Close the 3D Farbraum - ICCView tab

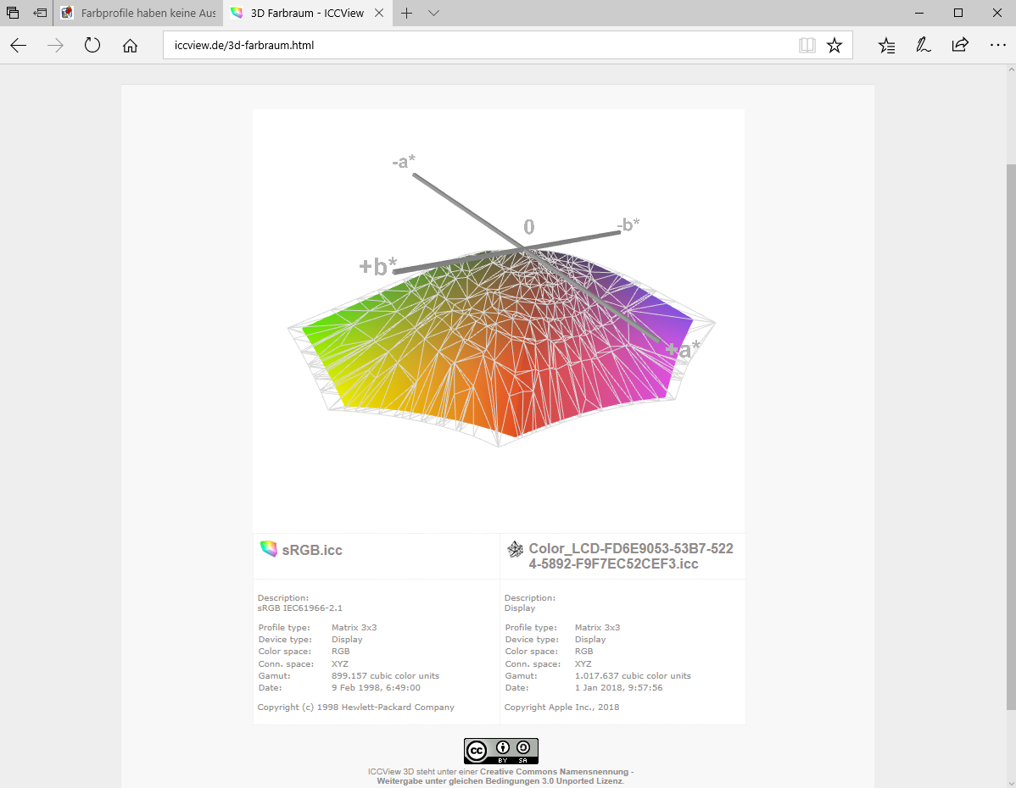379,13
